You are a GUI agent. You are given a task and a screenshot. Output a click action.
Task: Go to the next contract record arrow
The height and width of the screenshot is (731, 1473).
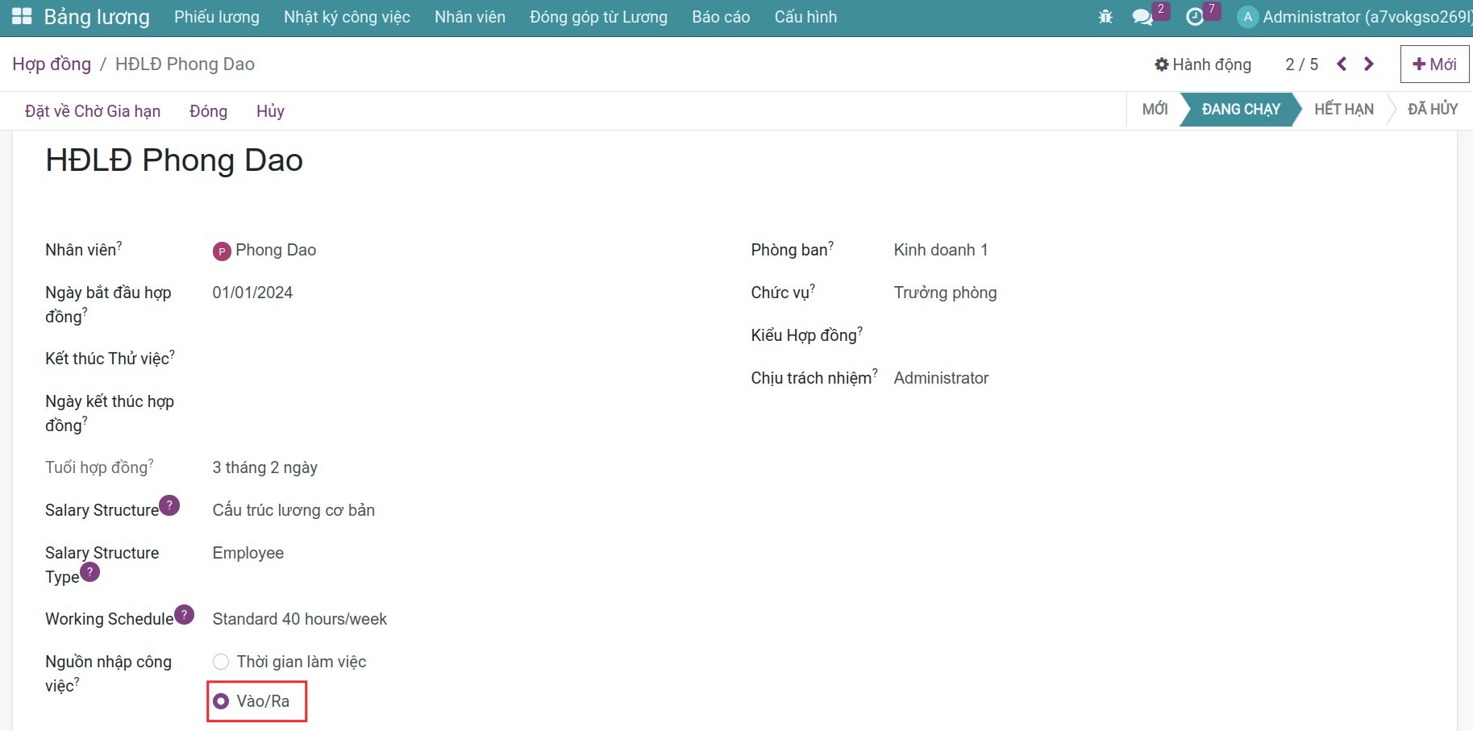point(1369,64)
